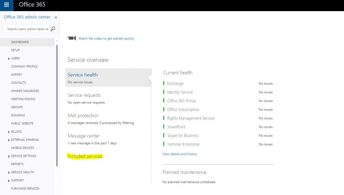Expand the Users menu arrow
Image resolution: width=344 pixels, height=195 pixels.
9,58
